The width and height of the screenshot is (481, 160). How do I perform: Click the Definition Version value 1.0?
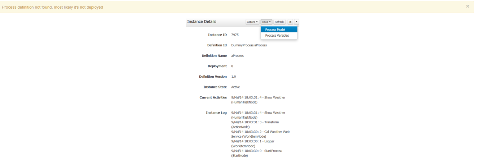click(233, 77)
